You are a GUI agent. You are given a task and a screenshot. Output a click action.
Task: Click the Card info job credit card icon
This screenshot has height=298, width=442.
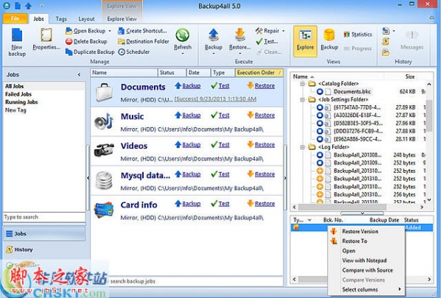(x=104, y=209)
